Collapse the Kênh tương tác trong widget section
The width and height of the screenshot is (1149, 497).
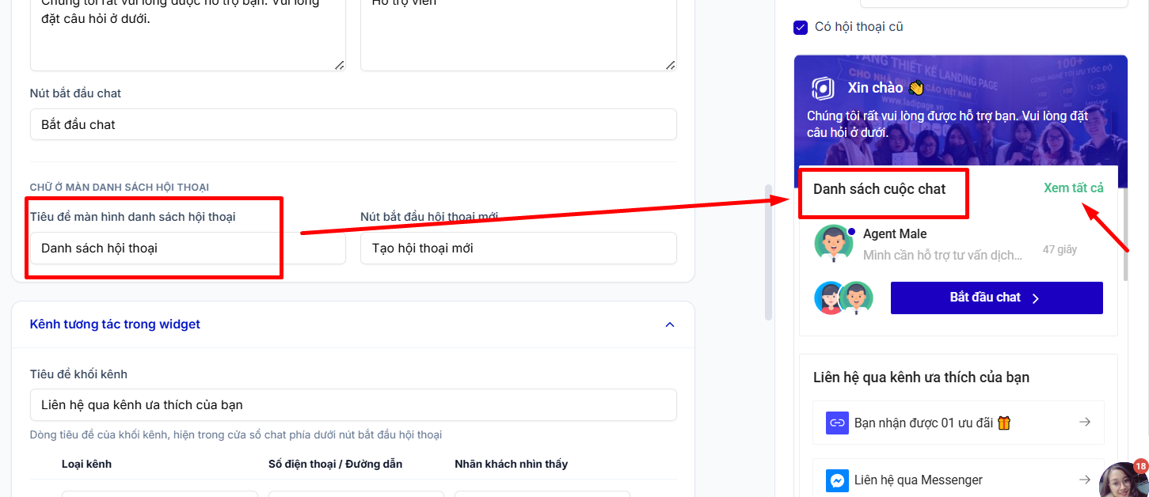(x=670, y=324)
